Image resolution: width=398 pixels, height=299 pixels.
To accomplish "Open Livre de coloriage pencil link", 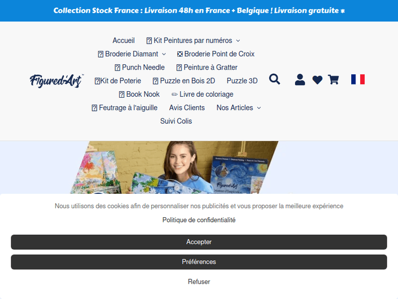I will [x=202, y=94].
